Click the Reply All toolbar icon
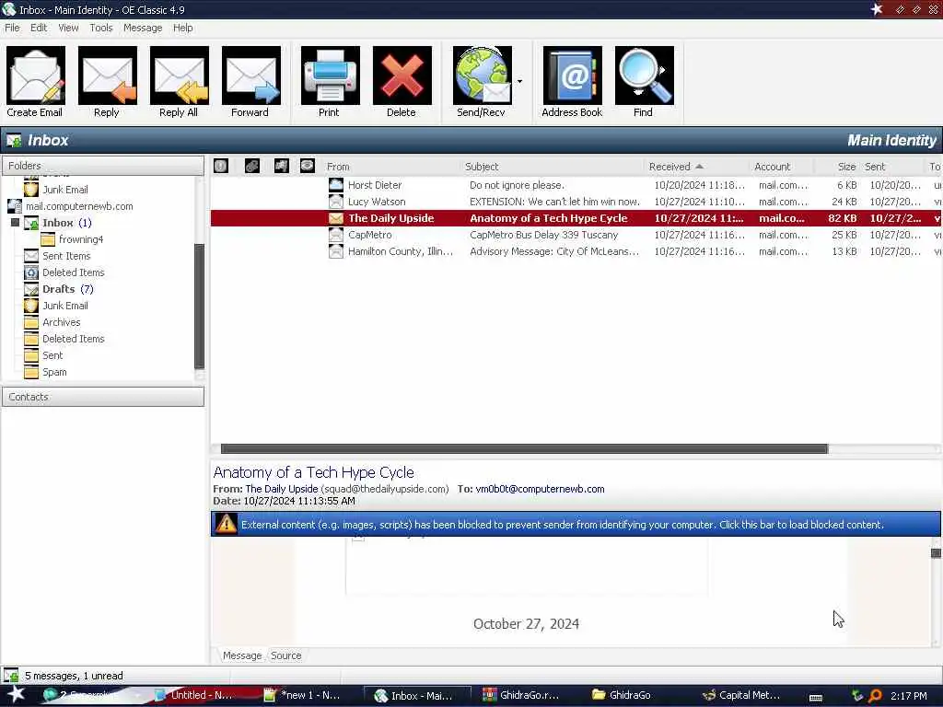The image size is (943, 707). click(180, 75)
